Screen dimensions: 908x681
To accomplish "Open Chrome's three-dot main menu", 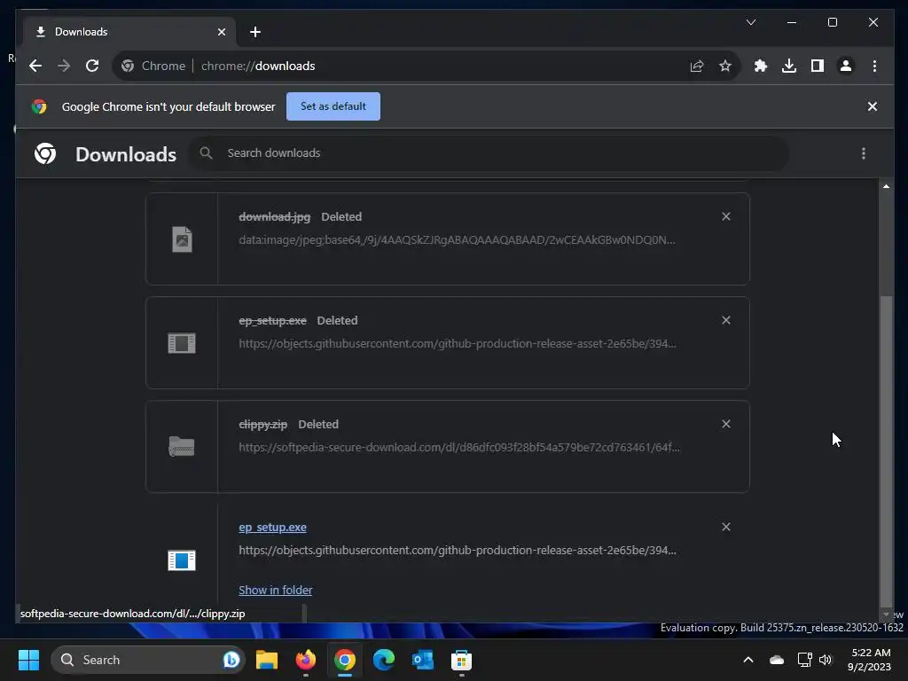I will (x=874, y=66).
